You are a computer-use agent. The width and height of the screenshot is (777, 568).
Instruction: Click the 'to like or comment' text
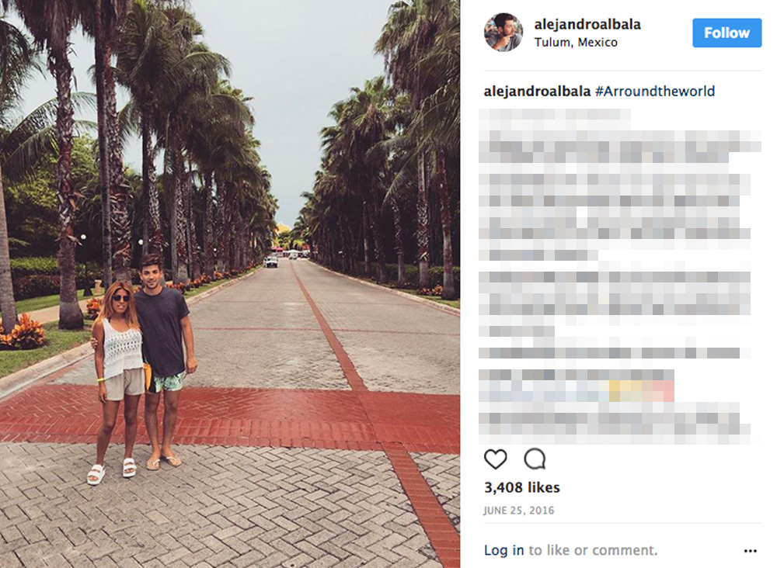click(x=593, y=550)
